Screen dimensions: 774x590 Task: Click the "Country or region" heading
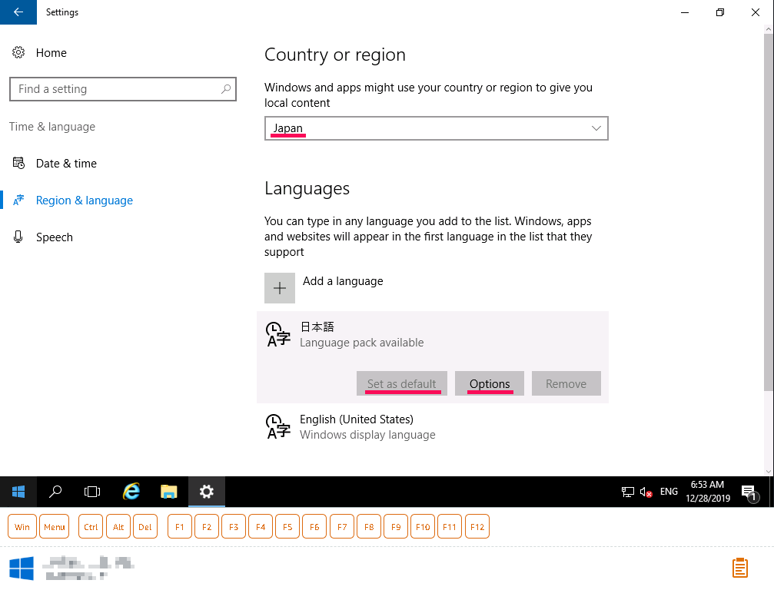pos(335,55)
